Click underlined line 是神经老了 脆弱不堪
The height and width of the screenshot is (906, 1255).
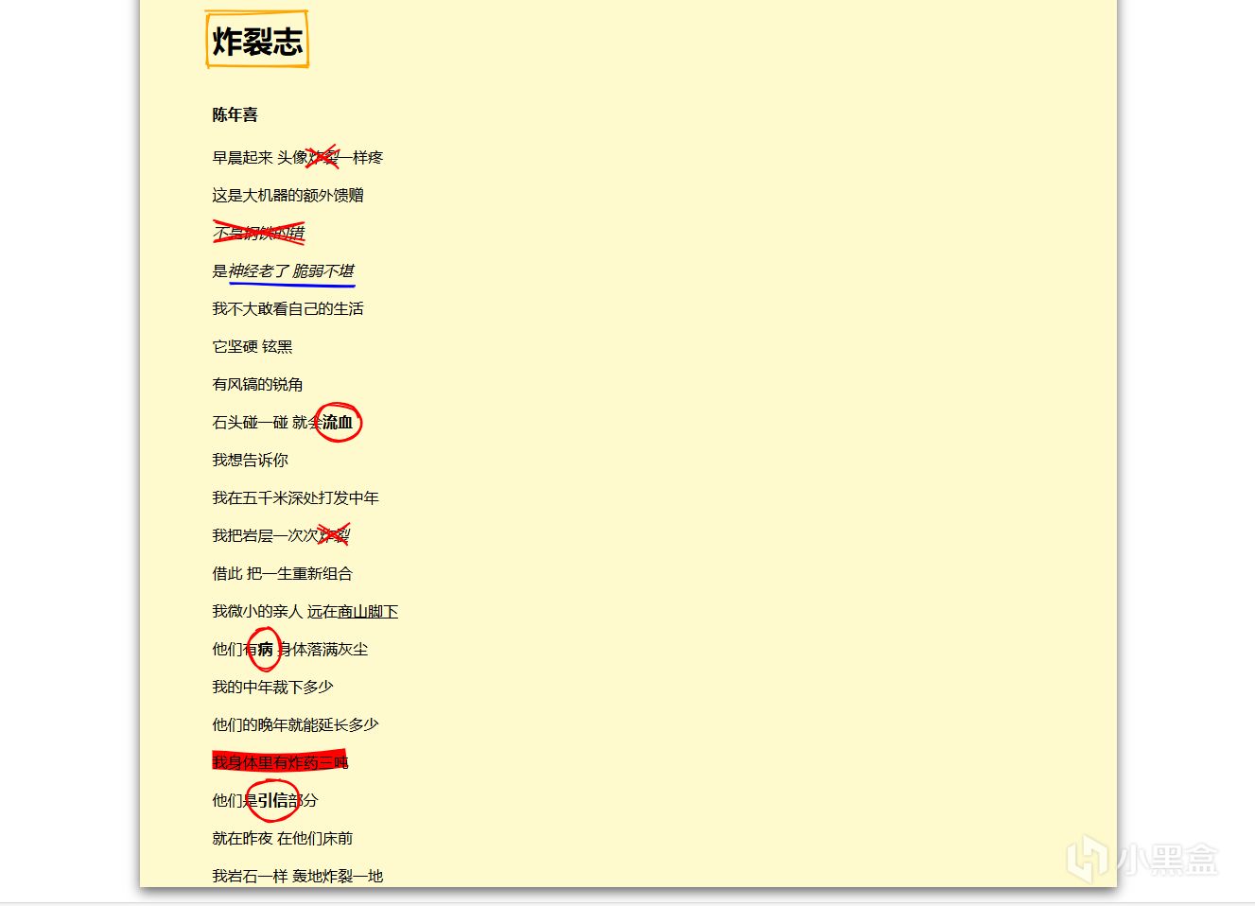(x=283, y=270)
